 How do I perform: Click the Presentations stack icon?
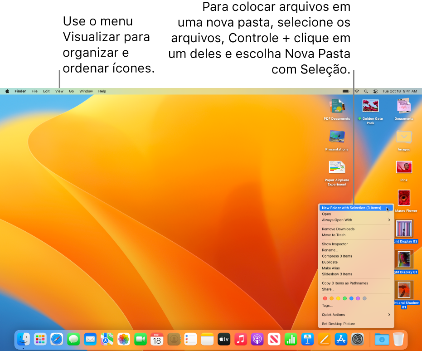coord(337,137)
